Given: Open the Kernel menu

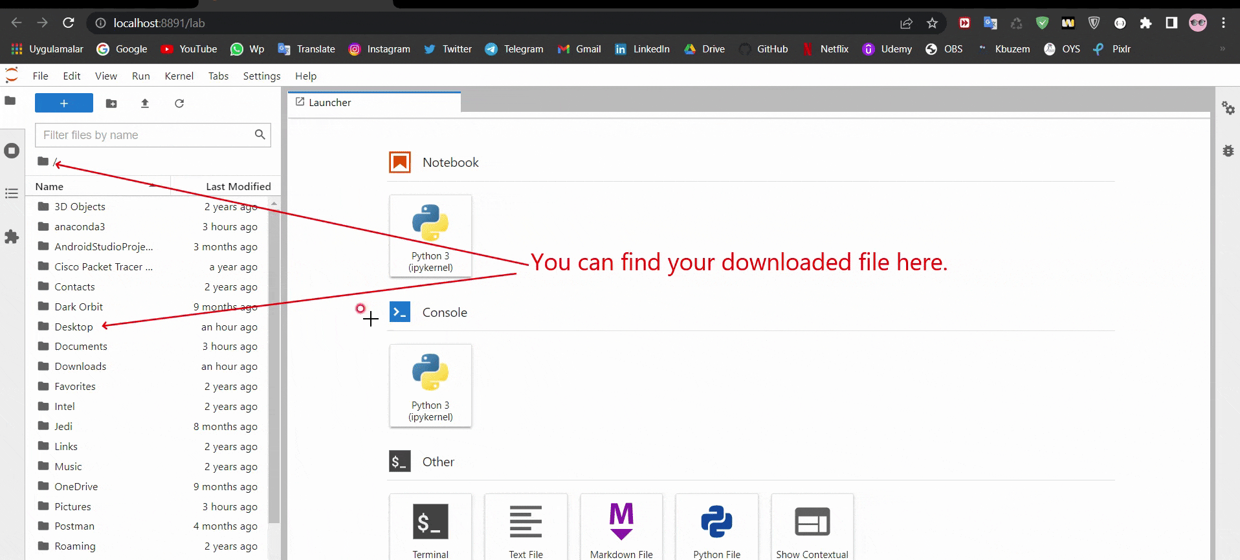Looking at the screenshot, I should [x=179, y=76].
